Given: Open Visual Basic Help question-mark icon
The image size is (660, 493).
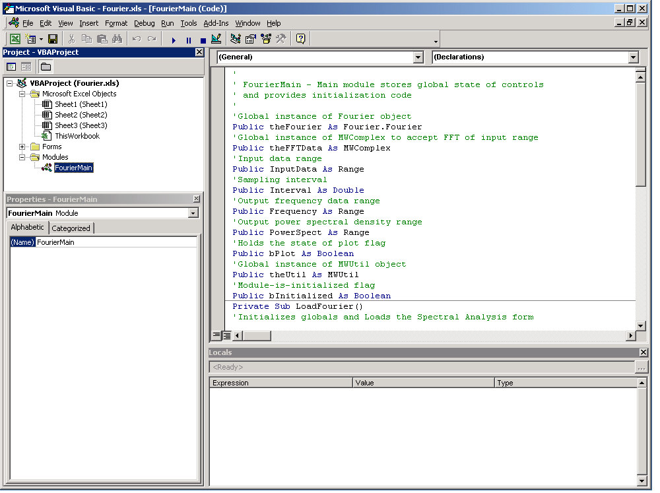Looking at the screenshot, I should click(300, 39).
